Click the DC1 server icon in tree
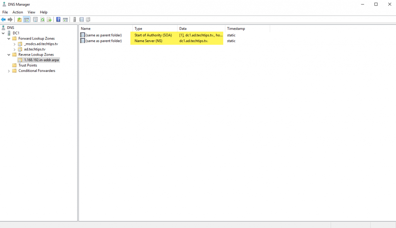 coord(9,33)
